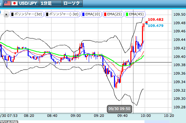Toggle the EMA(10) indicator legend

click(91, 14)
